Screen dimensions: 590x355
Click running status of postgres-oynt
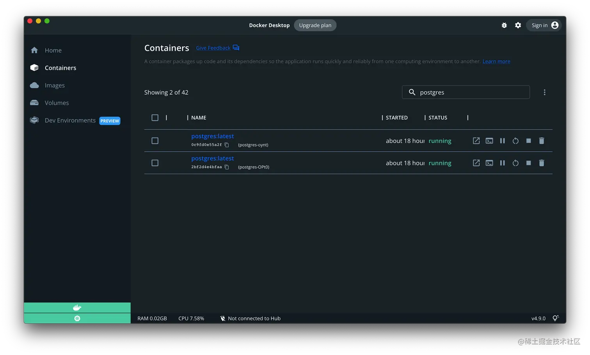pos(440,141)
